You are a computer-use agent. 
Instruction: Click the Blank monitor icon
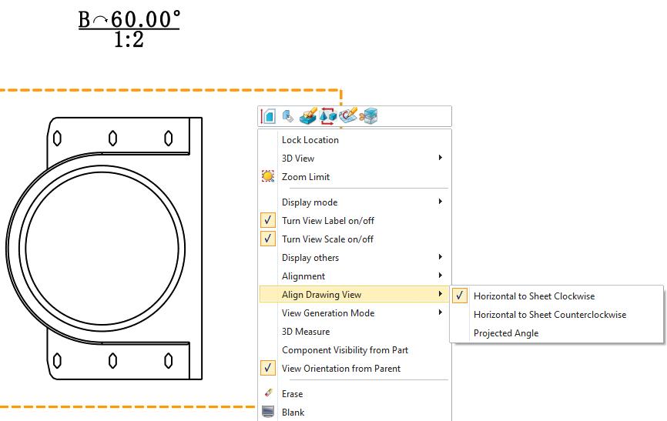[268, 413]
